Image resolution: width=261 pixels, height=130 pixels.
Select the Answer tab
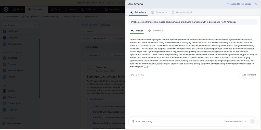tap(137, 31)
